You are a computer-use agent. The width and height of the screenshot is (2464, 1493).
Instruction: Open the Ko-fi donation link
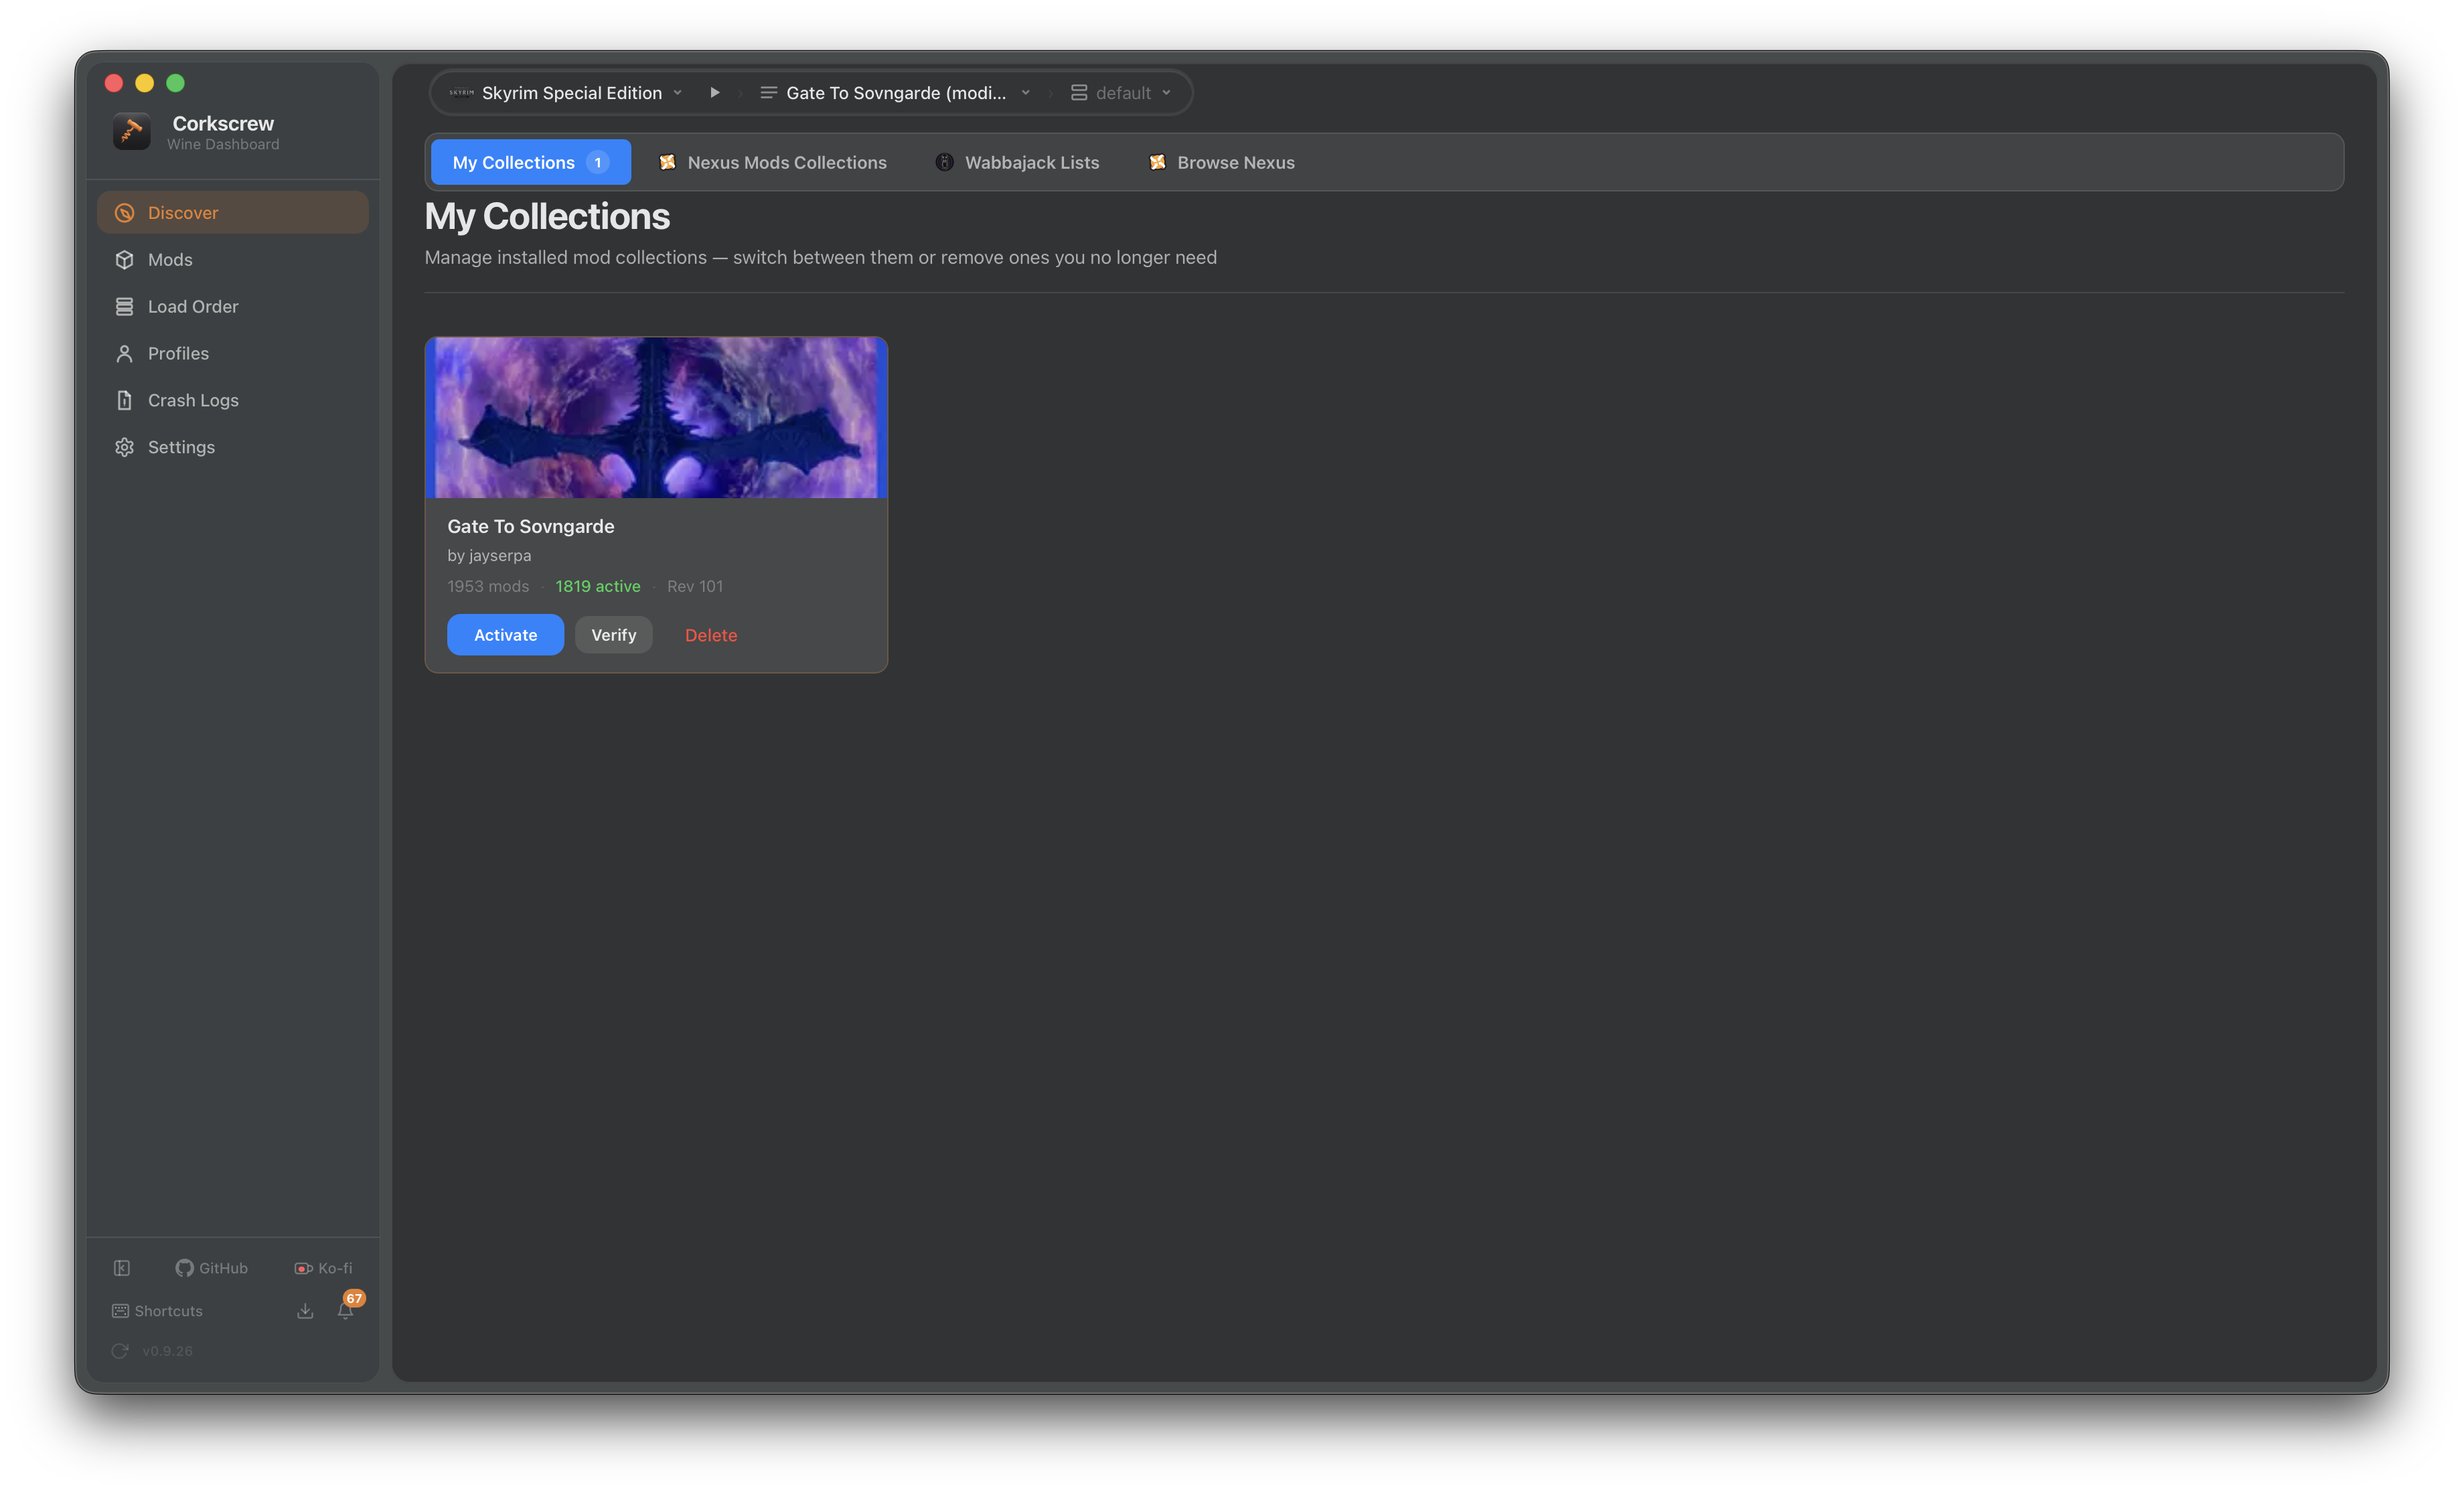pyautogui.click(x=323, y=1268)
